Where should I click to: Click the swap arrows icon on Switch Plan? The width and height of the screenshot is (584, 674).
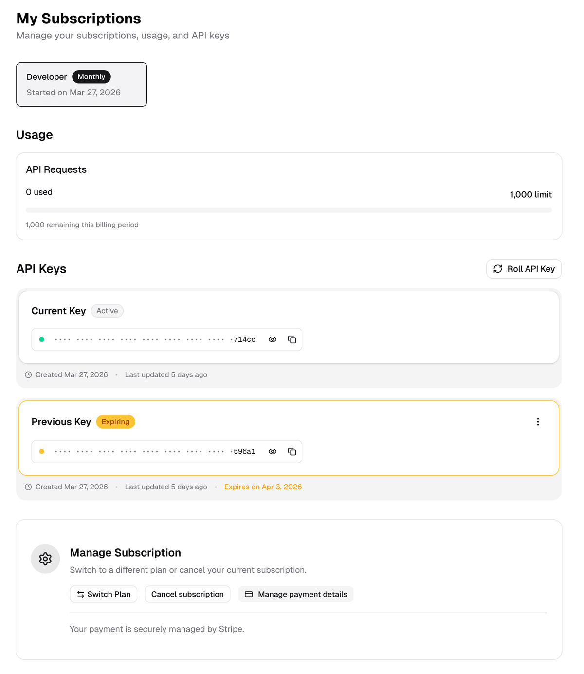(x=81, y=594)
